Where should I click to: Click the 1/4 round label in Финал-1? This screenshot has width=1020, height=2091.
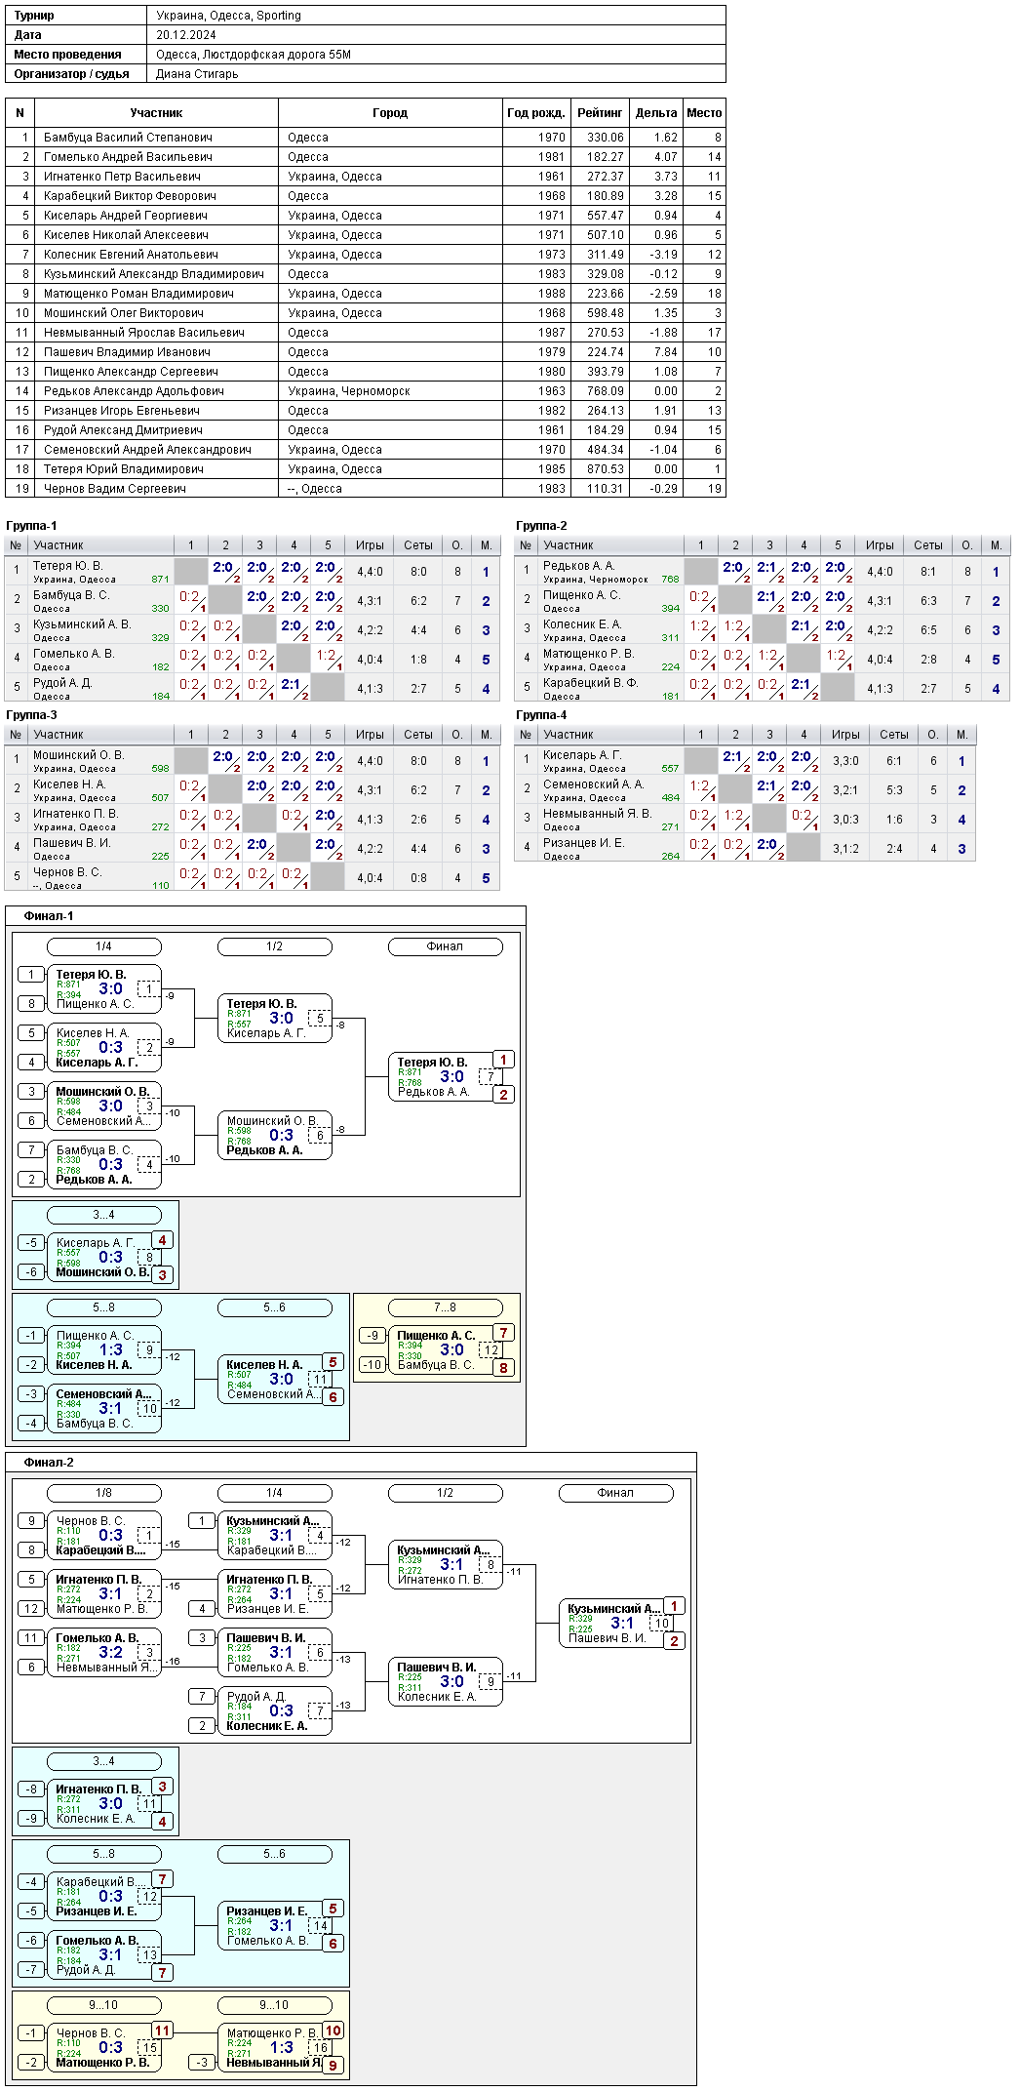103,946
